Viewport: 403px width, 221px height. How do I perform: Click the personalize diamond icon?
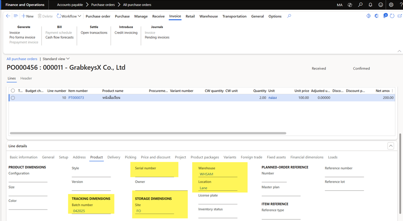coord(368,16)
